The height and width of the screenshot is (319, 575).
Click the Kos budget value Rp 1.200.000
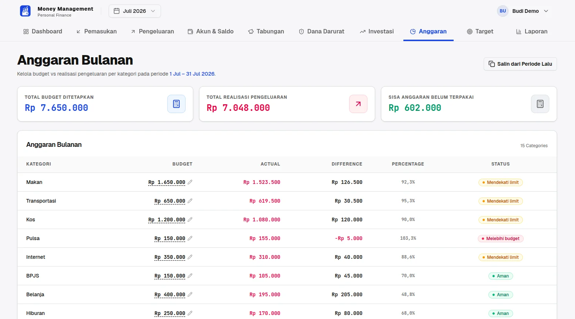point(166,220)
